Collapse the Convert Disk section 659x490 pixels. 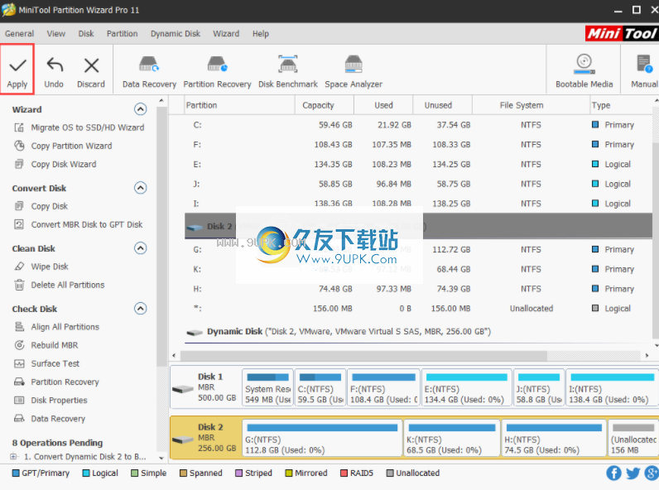[141, 187]
